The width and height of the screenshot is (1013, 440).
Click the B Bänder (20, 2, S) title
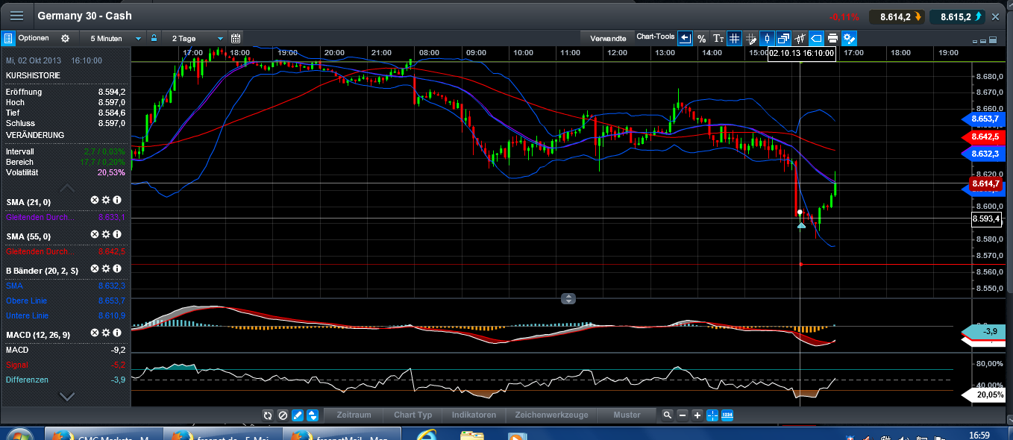pyautogui.click(x=43, y=270)
